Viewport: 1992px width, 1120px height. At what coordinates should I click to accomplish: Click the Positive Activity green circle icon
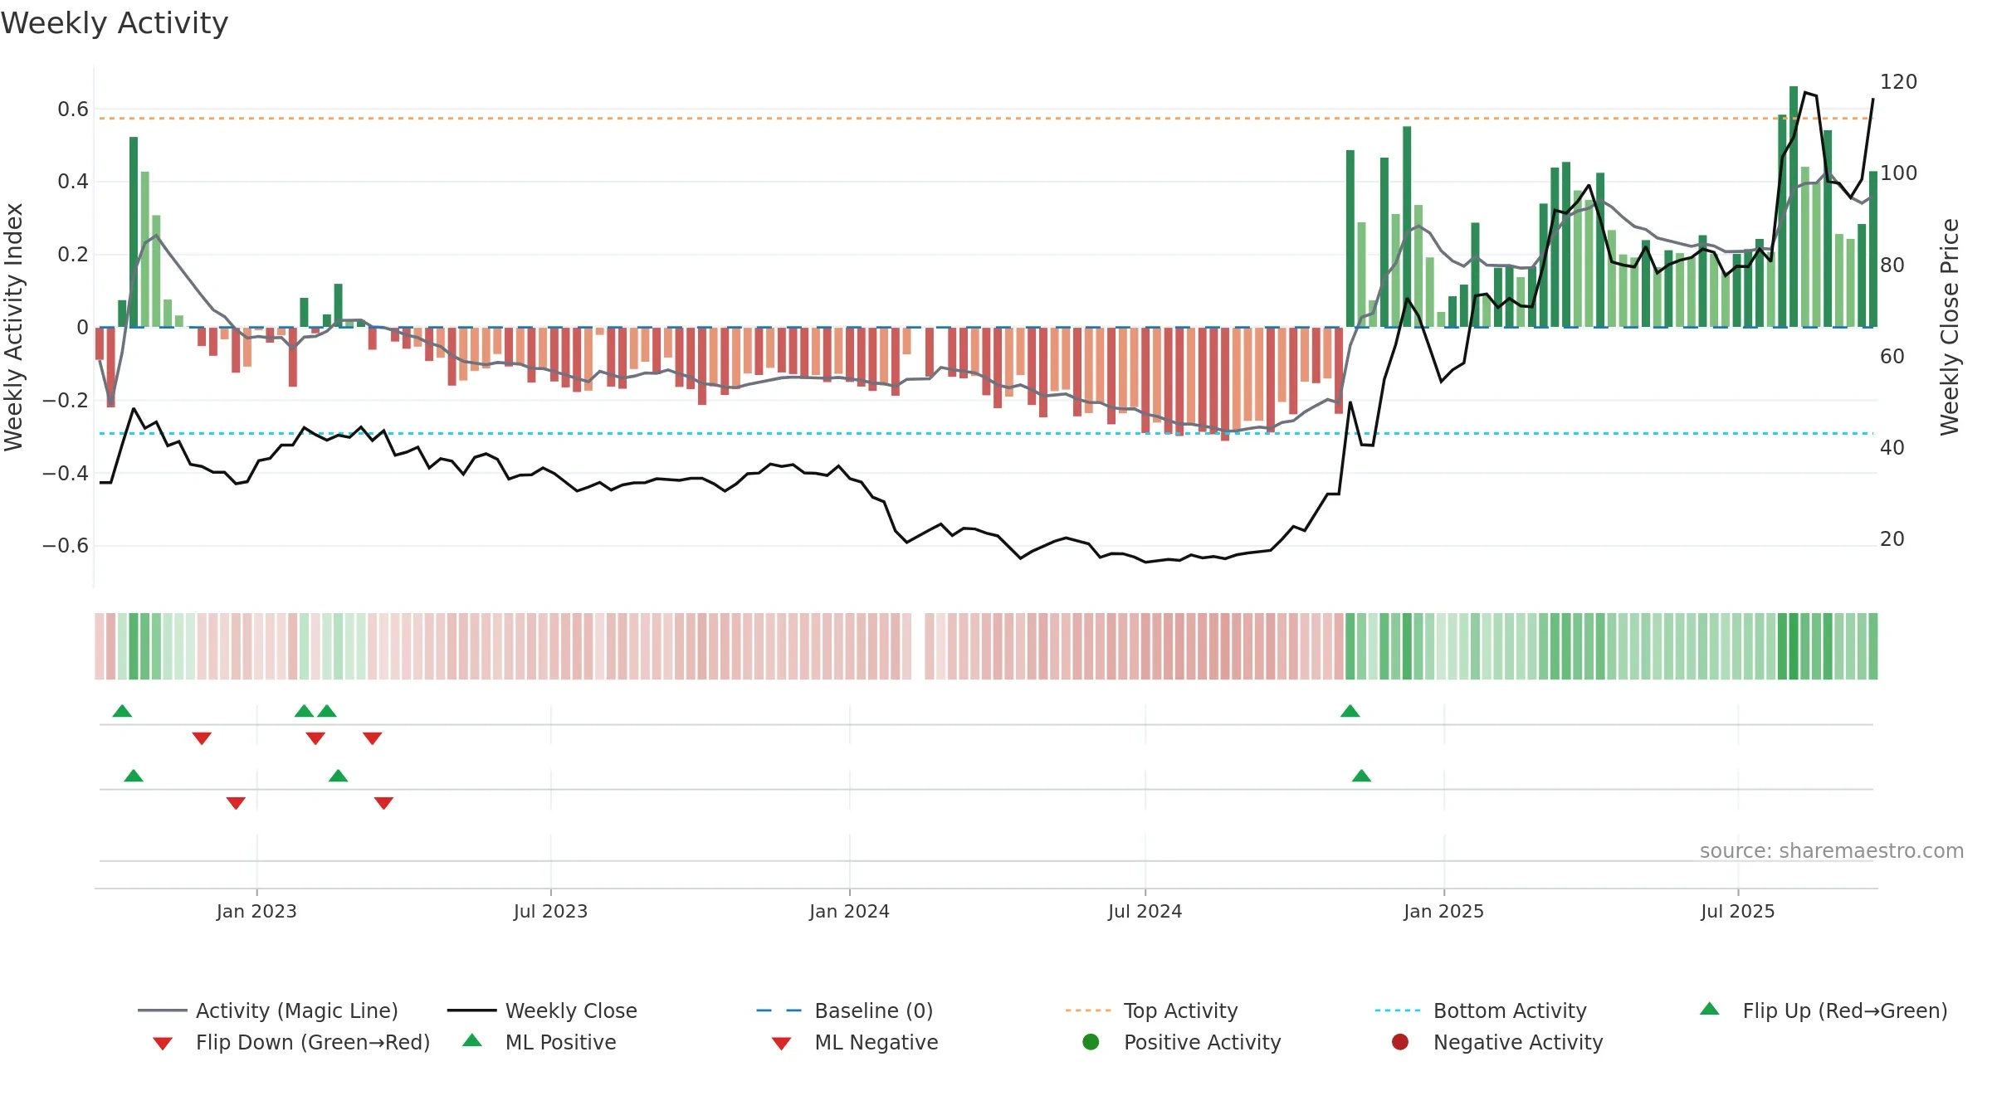1091,1042
